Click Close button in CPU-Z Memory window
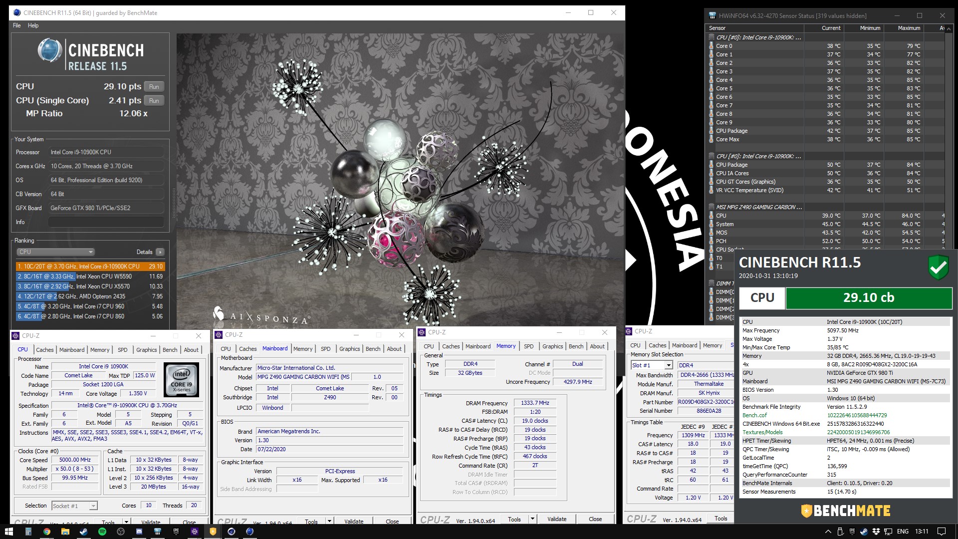This screenshot has height=539, width=958. [x=595, y=519]
